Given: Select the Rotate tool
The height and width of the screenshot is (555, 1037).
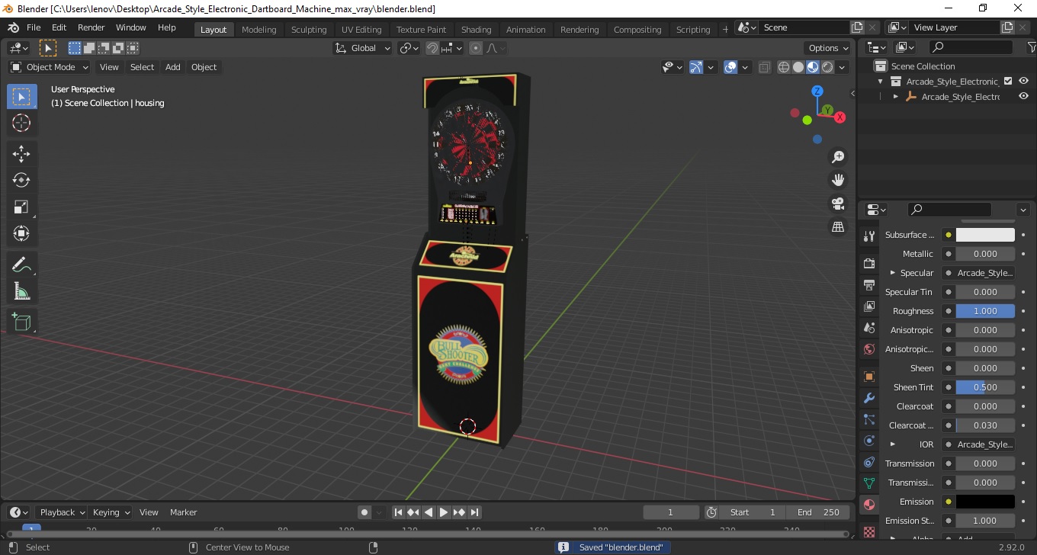Looking at the screenshot, I should pos(21,181).
